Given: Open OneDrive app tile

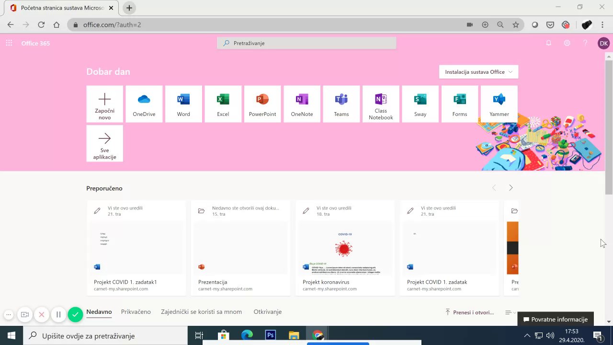Looking at the screenshot, I should (144, 104).
